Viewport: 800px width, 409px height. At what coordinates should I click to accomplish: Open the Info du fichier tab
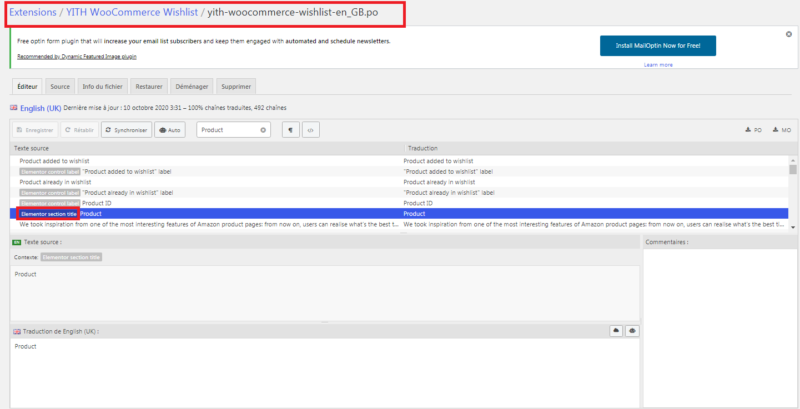click(103, 87)
